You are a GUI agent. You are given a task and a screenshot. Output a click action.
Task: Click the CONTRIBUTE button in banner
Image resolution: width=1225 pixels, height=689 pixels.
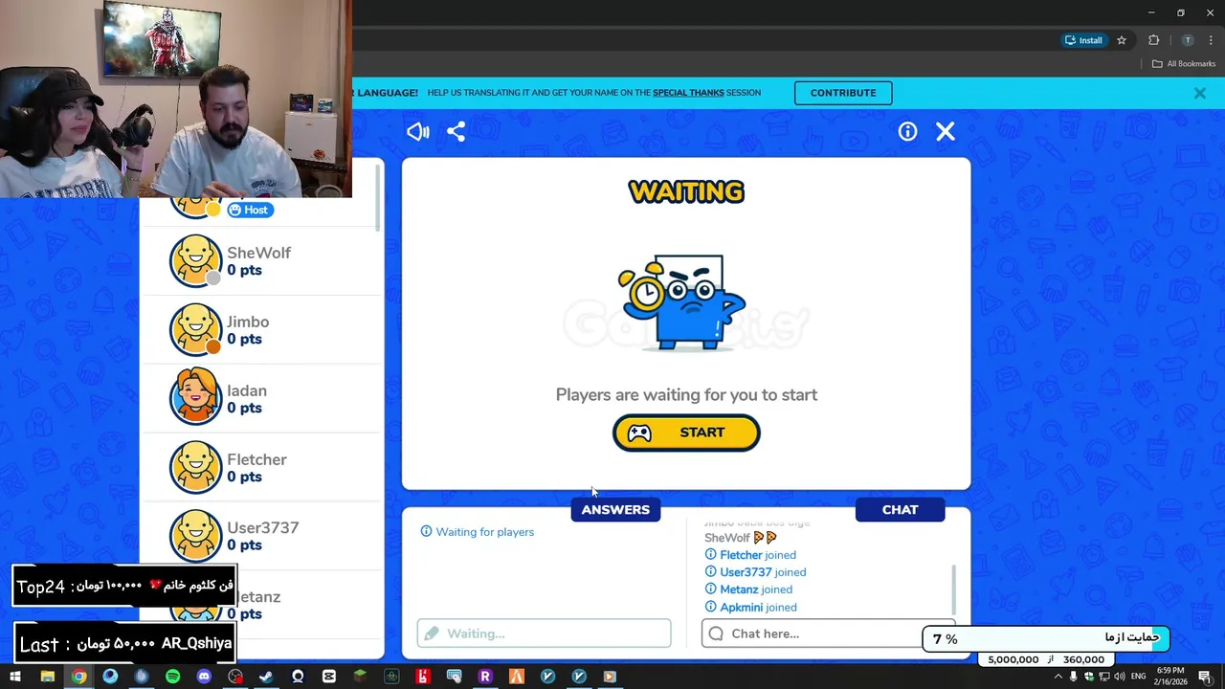point(843,93)
